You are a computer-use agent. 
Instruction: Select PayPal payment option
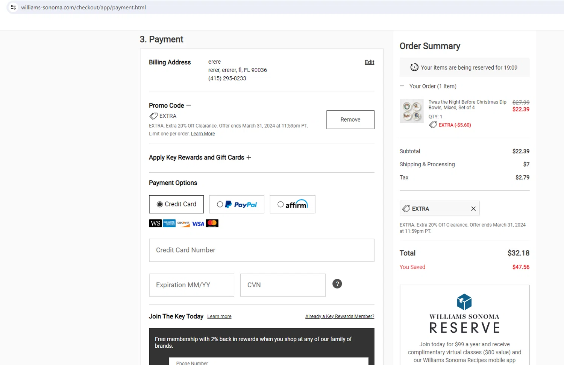click(237, 204)
